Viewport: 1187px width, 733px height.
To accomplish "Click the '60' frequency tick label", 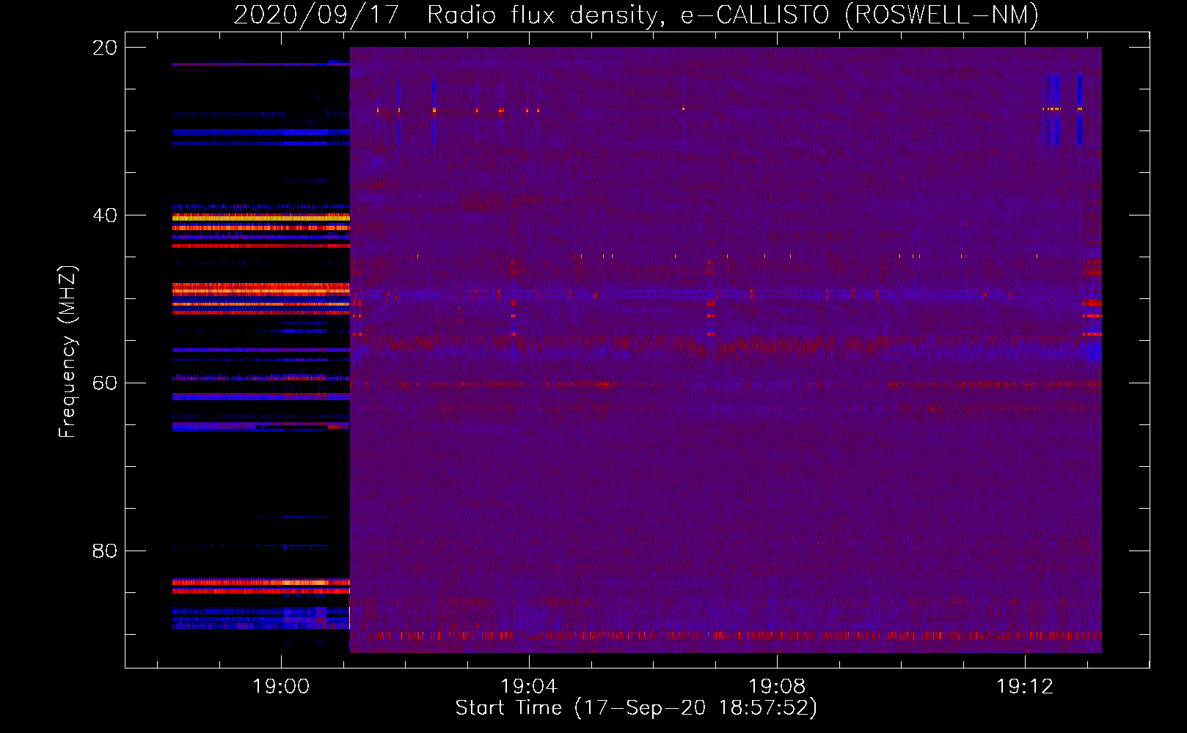I will coord(105,383).
